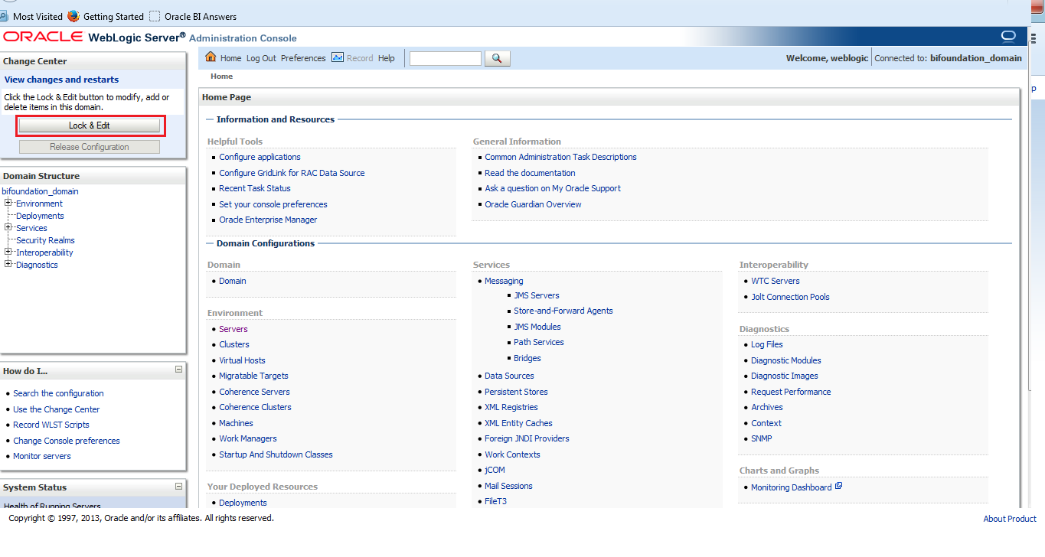Expand the Services tree node
The image size is (1045, 557).
tap(8, 227)
